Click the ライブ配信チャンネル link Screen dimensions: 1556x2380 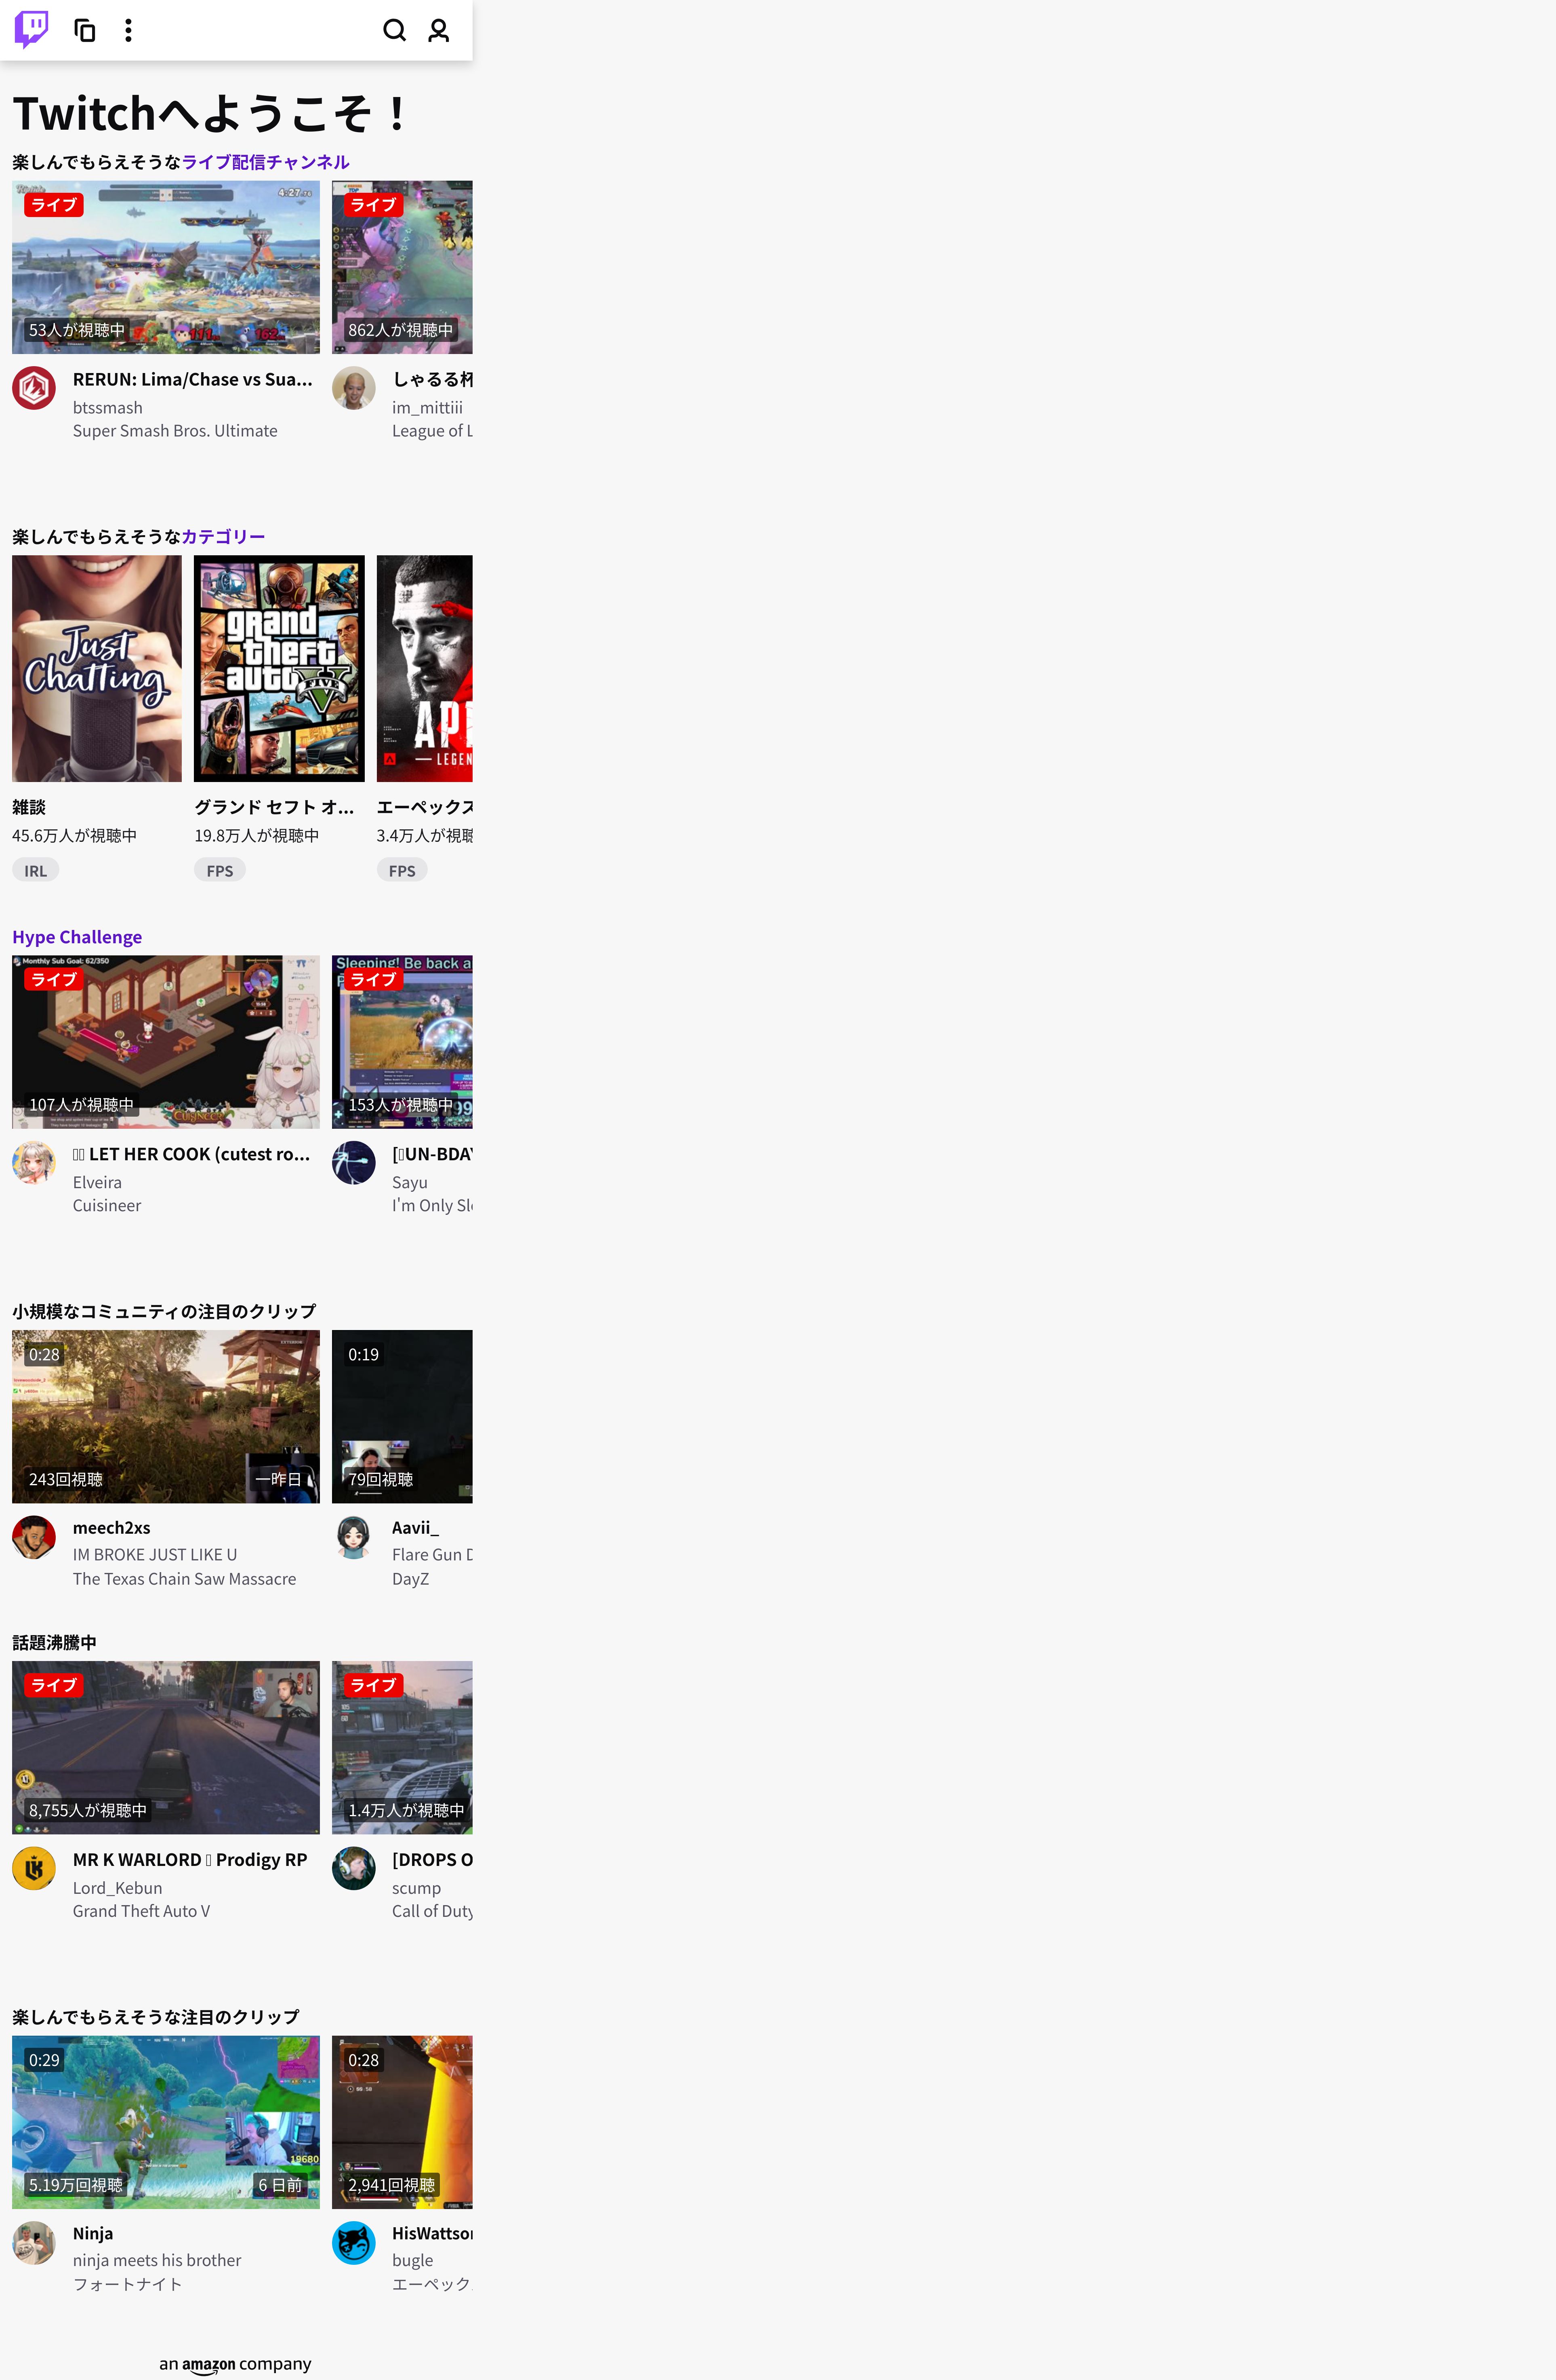266,162
